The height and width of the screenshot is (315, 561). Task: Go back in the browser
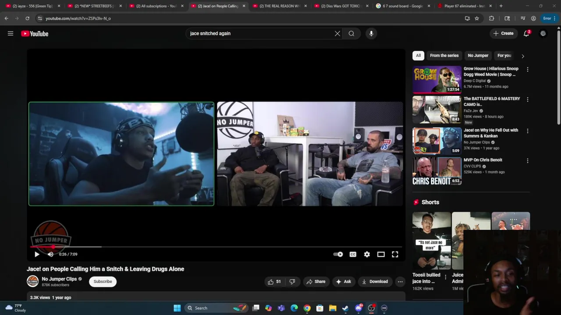pyautogui.click(x=6, y=18)
